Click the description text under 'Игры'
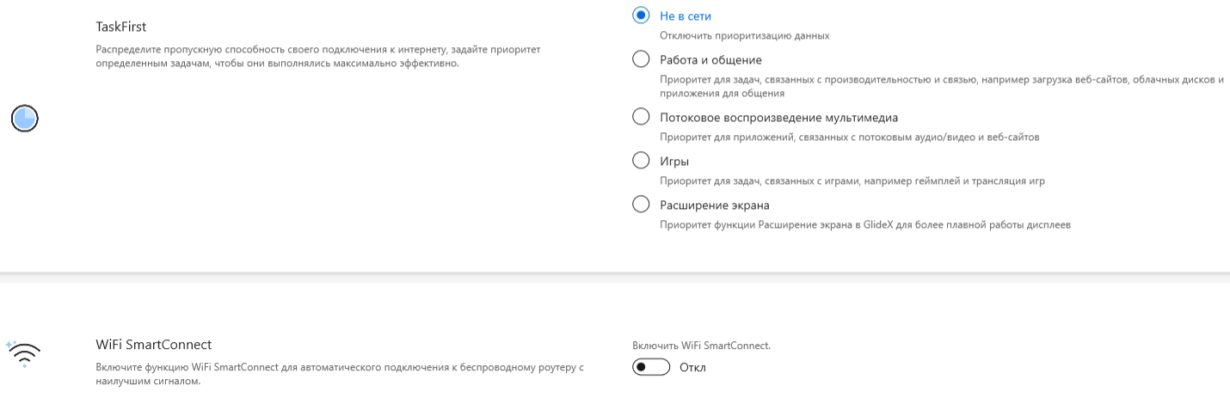This screenshot has height=398, width=1230. click(852, 181)
